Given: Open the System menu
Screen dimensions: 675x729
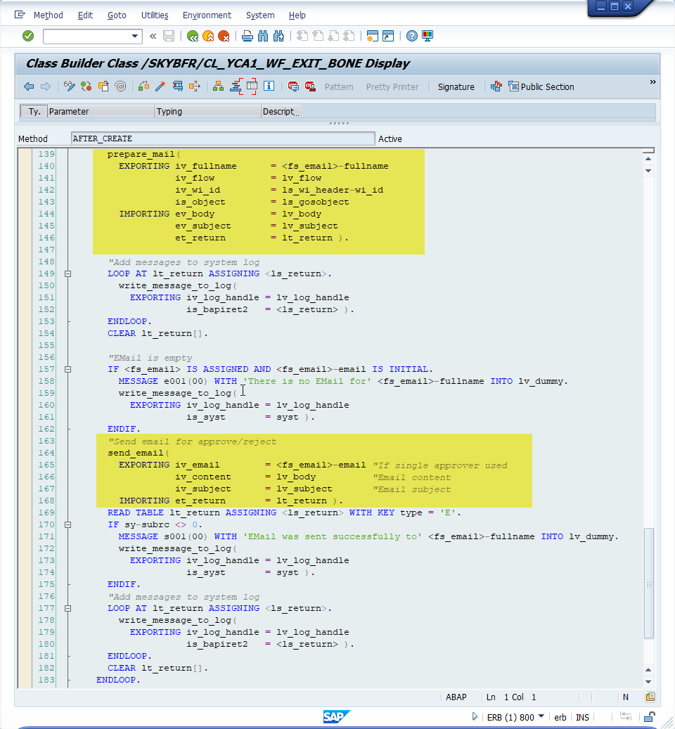Looking at the screenshot, I should [260, 15].
